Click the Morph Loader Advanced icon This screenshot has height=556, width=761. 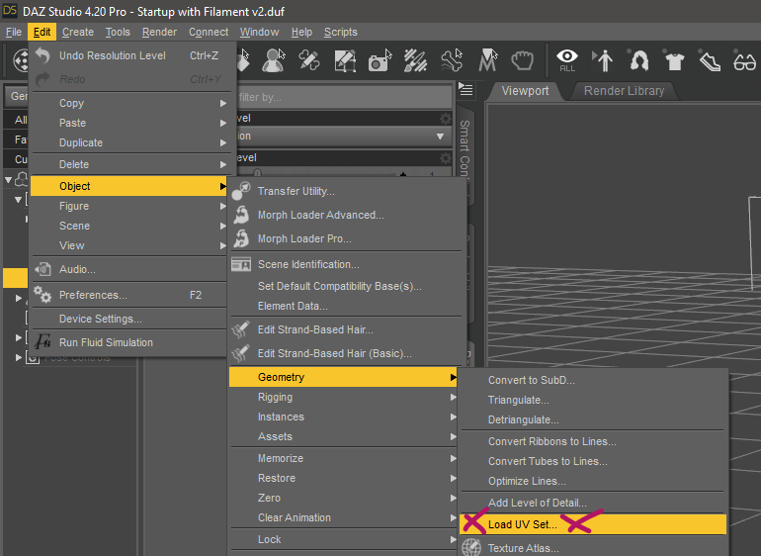click(x=241, y=215)
